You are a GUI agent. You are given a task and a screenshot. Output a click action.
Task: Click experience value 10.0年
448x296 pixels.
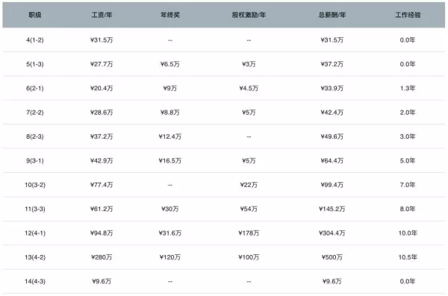click(x=408, y=233)
